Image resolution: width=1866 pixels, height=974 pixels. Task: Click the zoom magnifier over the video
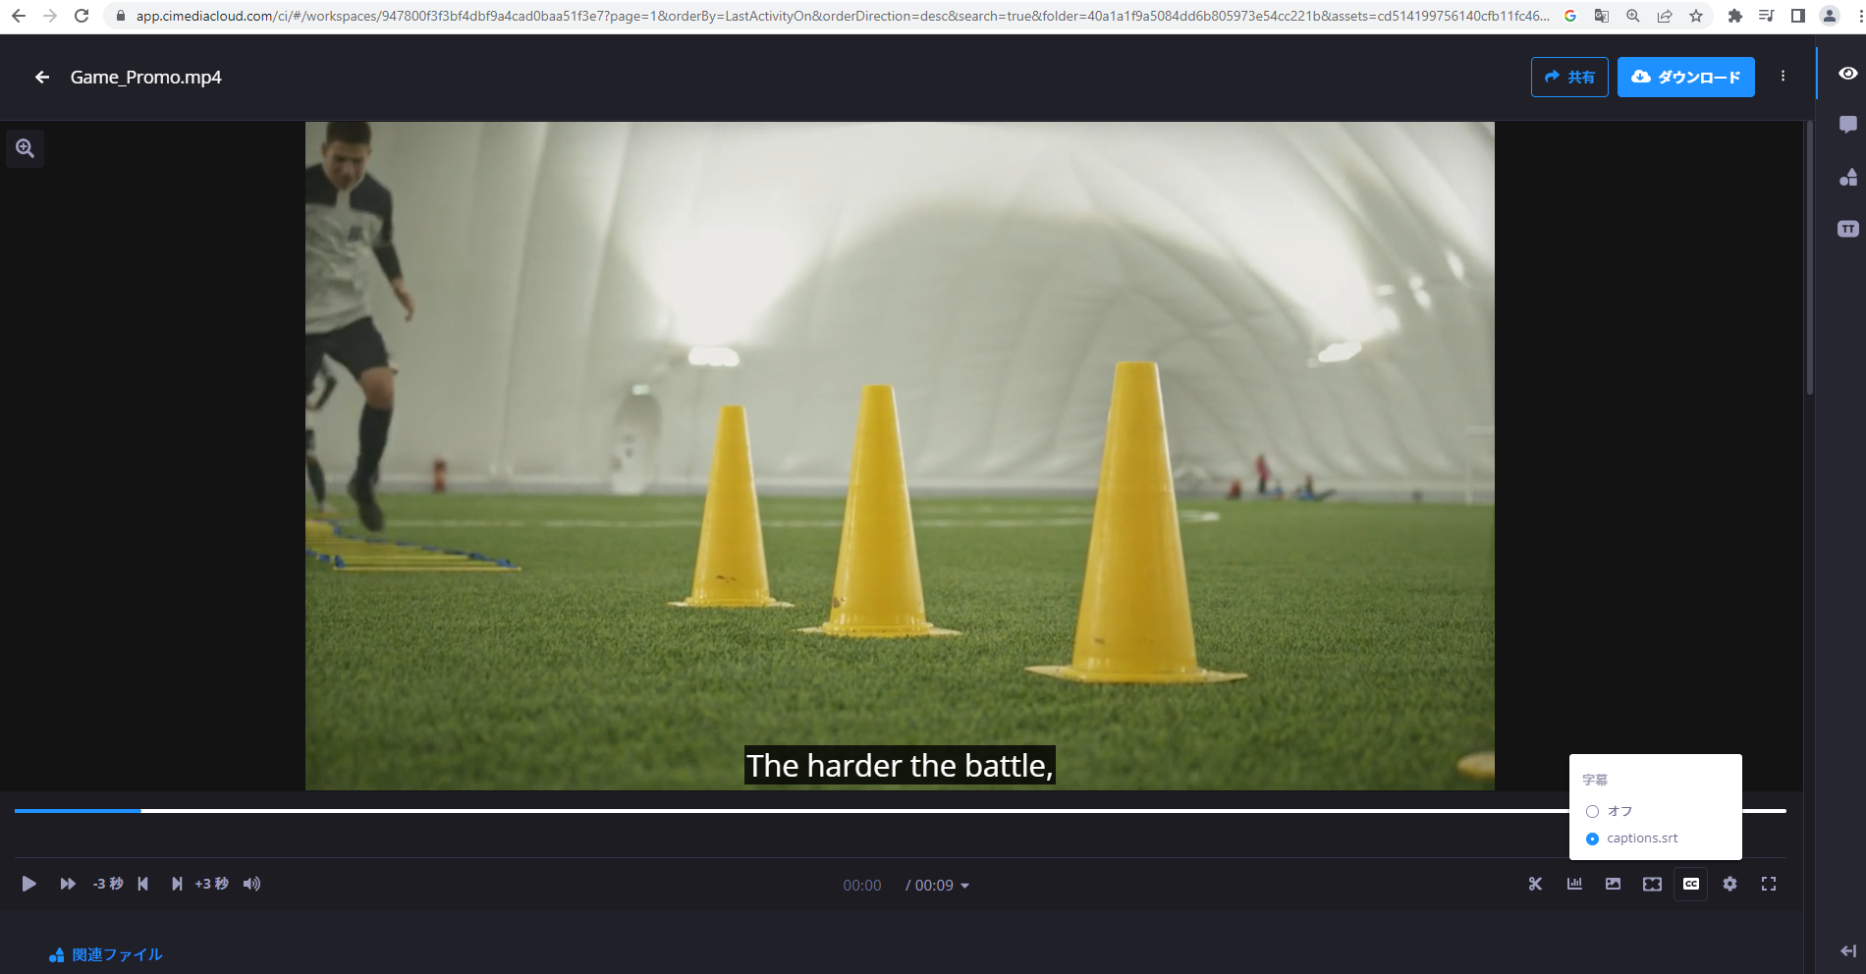click(x=26, y=148)
